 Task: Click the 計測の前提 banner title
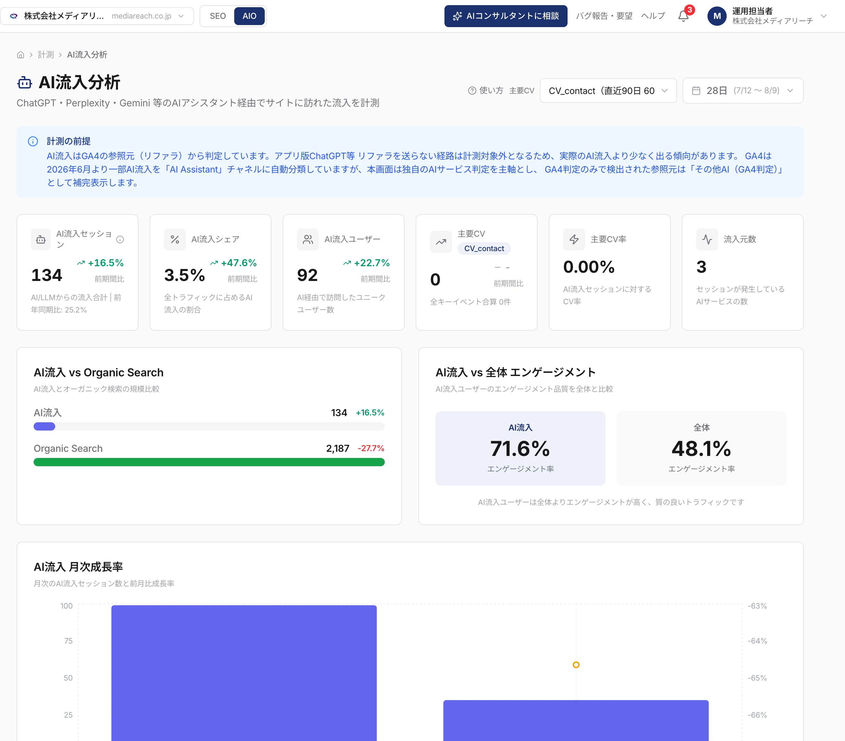click(x=69, y=141)
